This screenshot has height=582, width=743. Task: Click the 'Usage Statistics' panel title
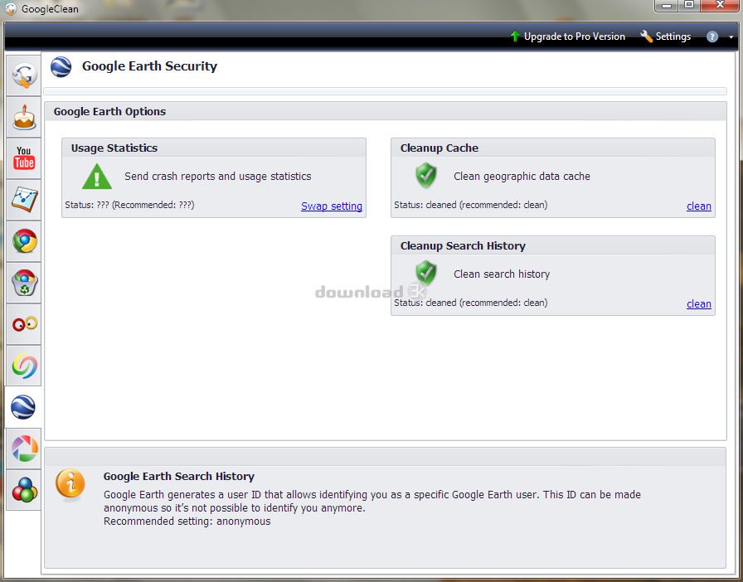(114, 148)
